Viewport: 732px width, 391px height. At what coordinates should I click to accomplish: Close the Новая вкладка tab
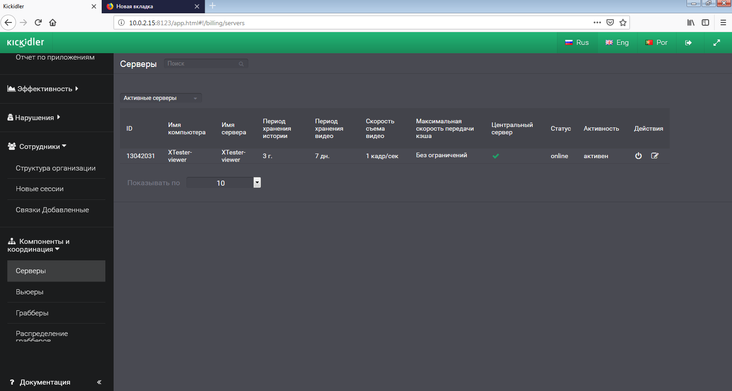click(197, 6)
